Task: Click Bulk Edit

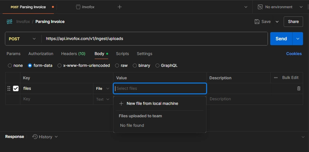Action: click(x=290, y=78)
